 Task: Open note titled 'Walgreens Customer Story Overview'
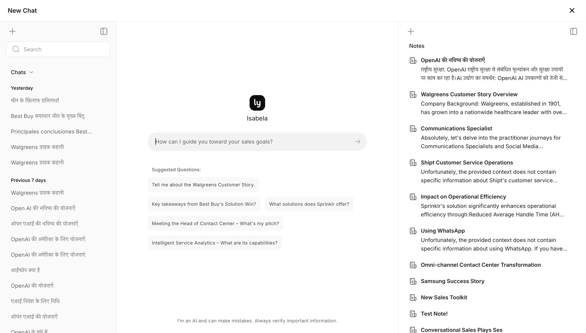[469, 94]
